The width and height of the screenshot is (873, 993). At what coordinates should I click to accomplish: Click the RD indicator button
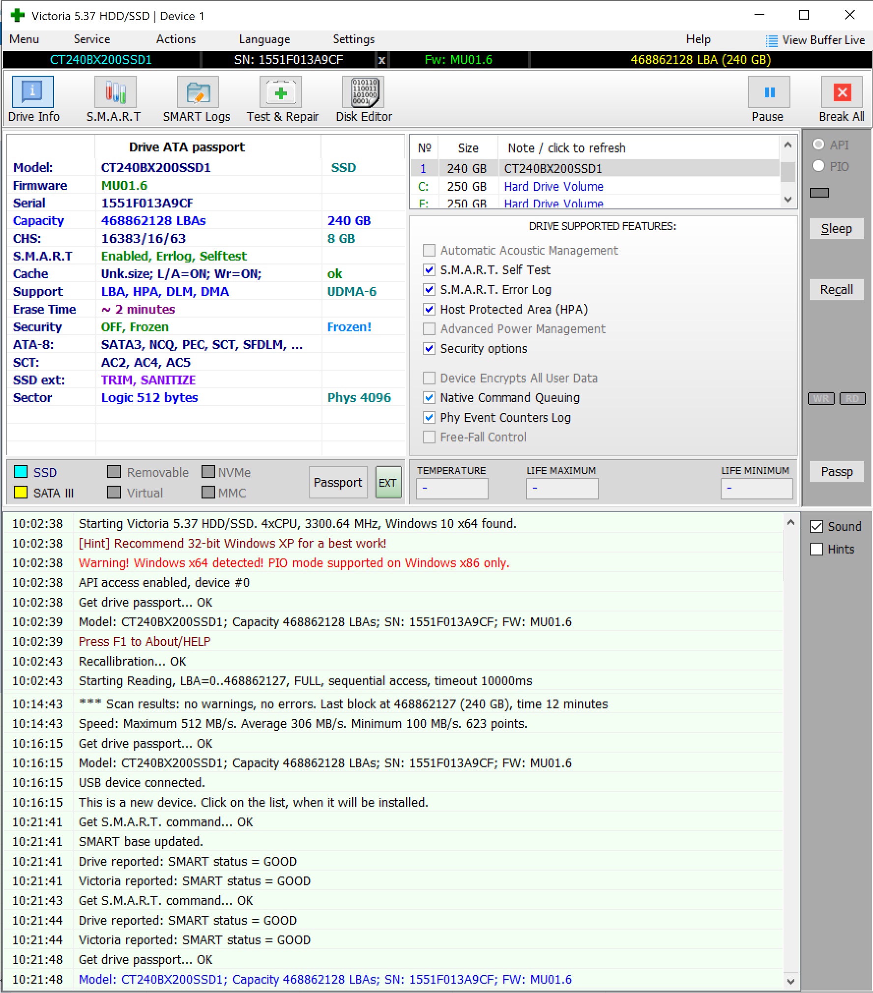[853, 399]
